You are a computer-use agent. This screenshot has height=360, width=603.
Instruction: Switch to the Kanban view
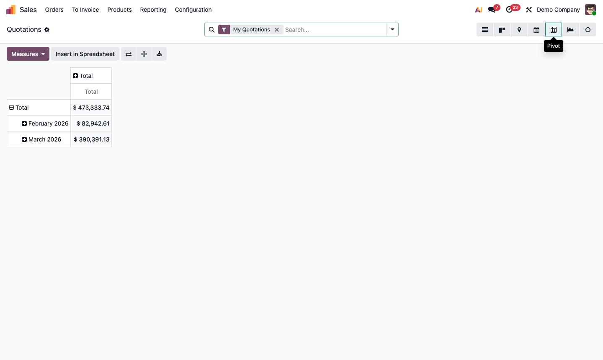(x=502, y=30)
